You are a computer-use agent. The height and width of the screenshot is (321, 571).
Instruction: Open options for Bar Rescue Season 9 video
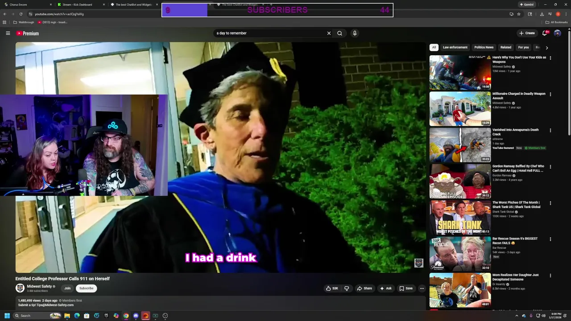coord(550,239)
